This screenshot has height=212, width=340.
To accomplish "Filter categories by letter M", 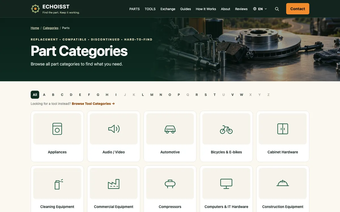I will (152, 95).
